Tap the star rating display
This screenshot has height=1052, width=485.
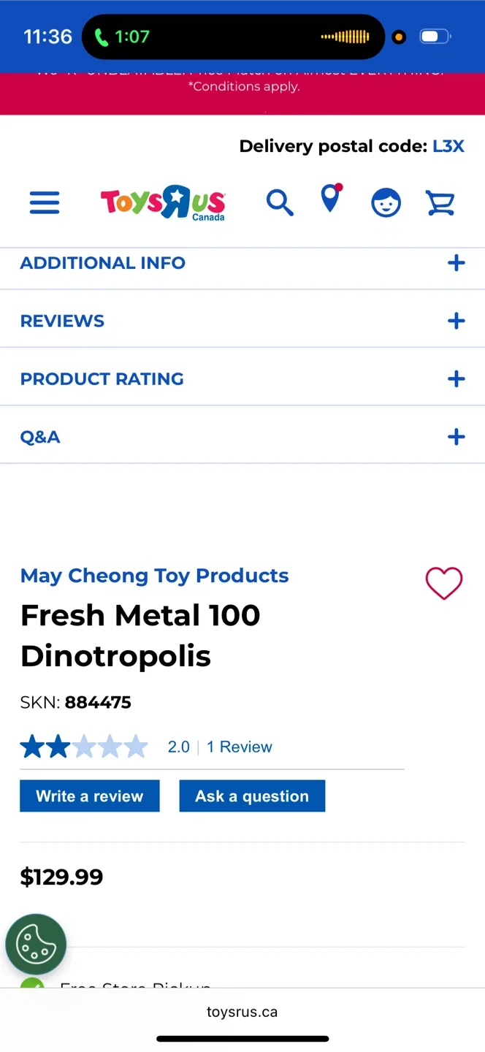pos(84,747)
